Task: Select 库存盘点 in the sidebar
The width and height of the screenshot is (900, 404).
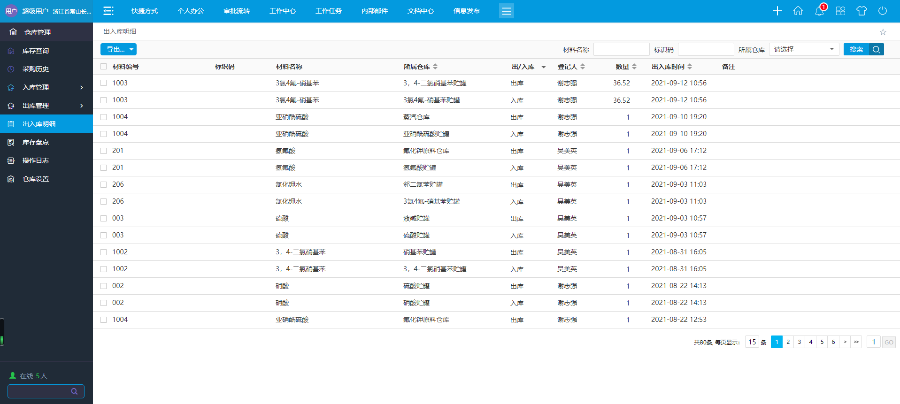Action: pyautogui.click(x=36, y=142)
